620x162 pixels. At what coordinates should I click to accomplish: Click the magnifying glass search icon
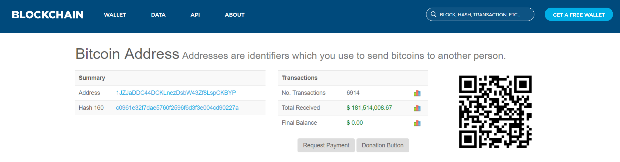pos(433,14)
